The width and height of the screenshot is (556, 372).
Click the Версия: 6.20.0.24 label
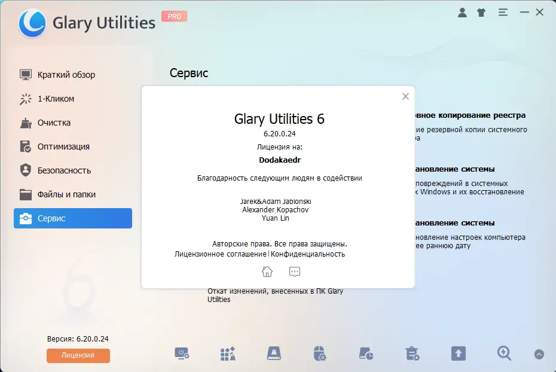tap(78, 339)
